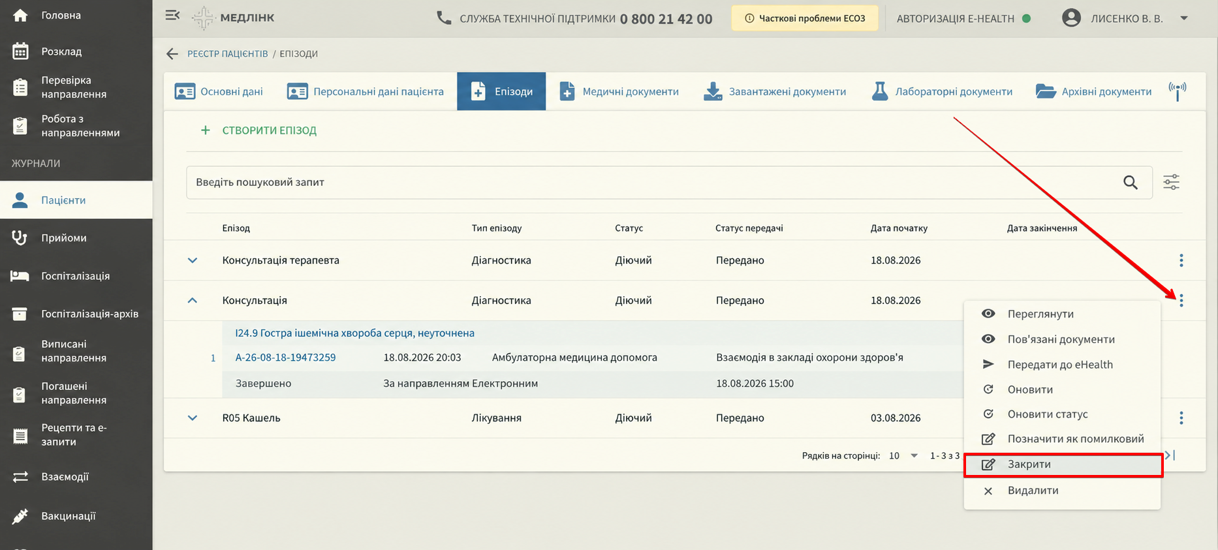The width and height of the screenshot is (1218, 550).
Task: Switch to Основні дані tab
Action: [219, 91]
